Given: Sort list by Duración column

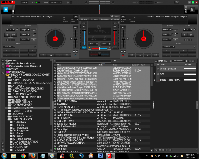Looking at the screenshot, I should (x=136, y=65).
